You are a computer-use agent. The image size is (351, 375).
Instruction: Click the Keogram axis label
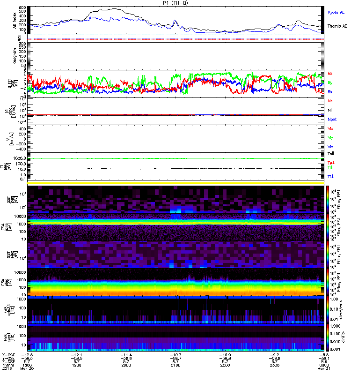pos(15,56)
